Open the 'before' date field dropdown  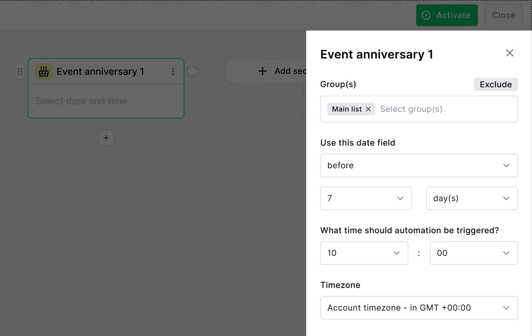tap(418, 165)
